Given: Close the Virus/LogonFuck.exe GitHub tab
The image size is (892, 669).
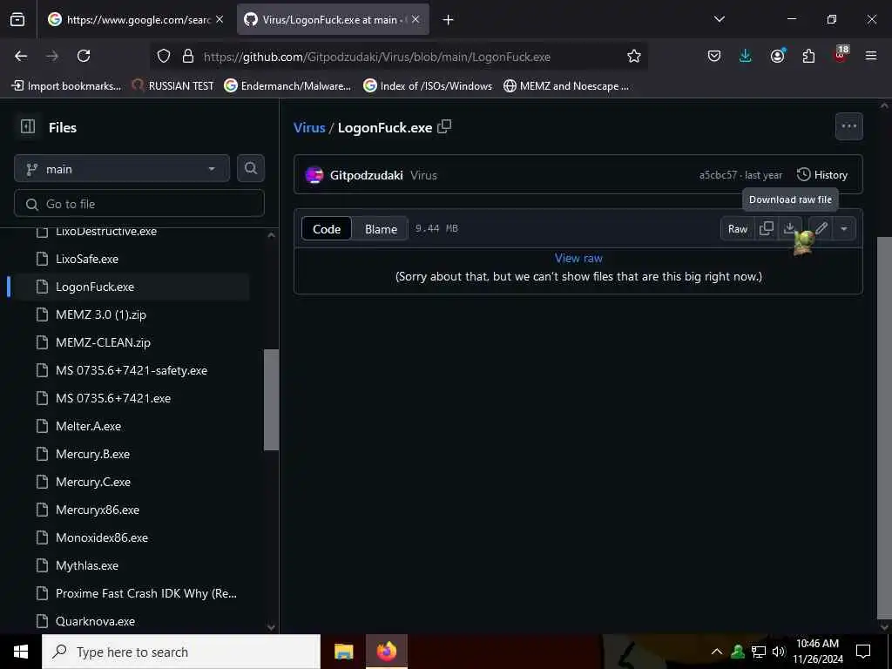Looking at the screenshot, I should point(416,19).
